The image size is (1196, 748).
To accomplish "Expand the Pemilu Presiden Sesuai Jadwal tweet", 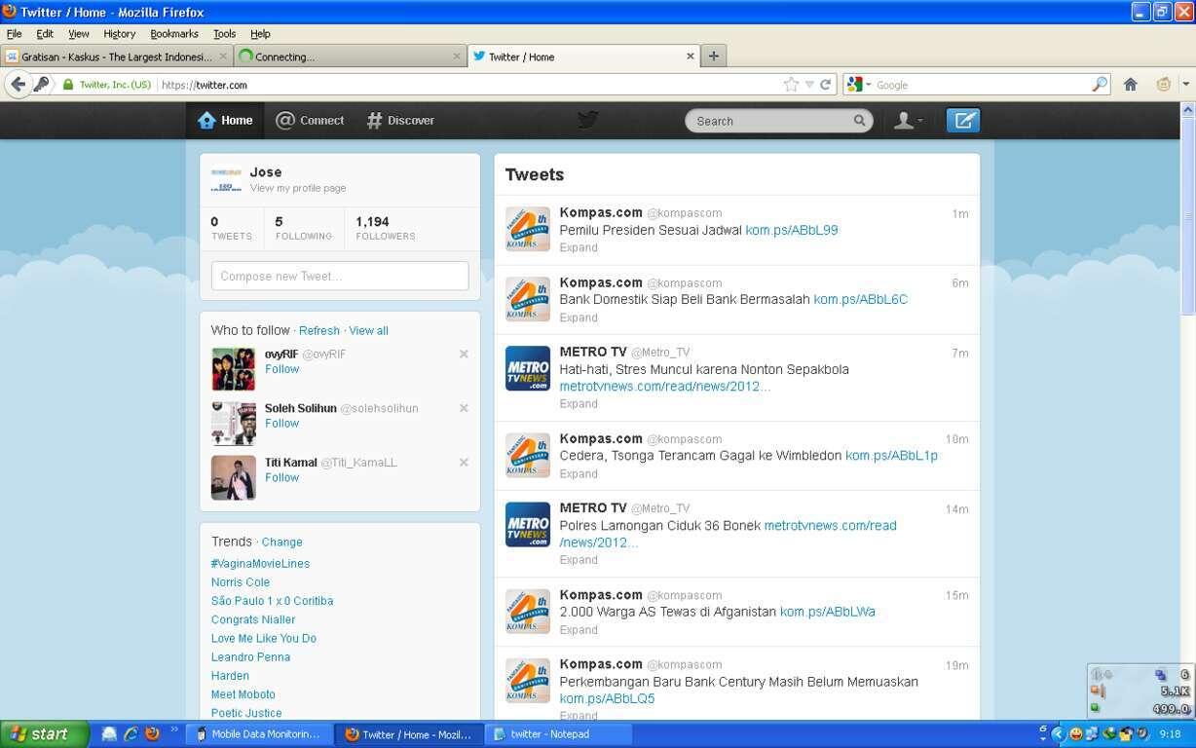I will (x=579, y=247).
